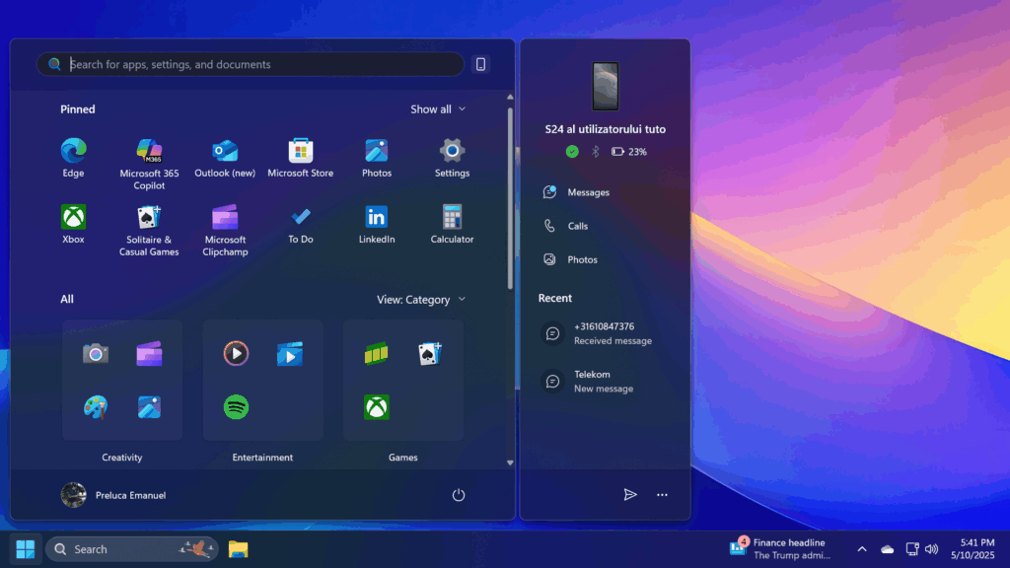Open more options in the phone panel
This screenshot has height=568, width=1010.
pos(662,495)
